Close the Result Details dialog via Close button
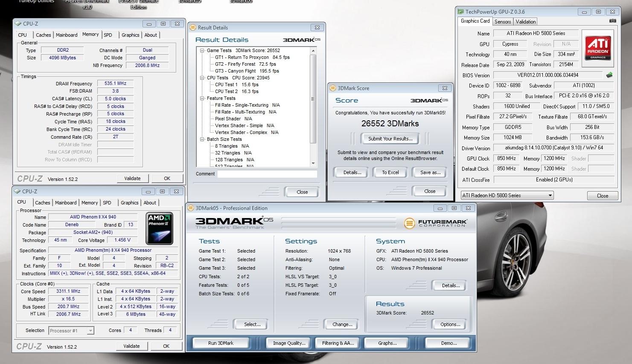 (302, 192)
